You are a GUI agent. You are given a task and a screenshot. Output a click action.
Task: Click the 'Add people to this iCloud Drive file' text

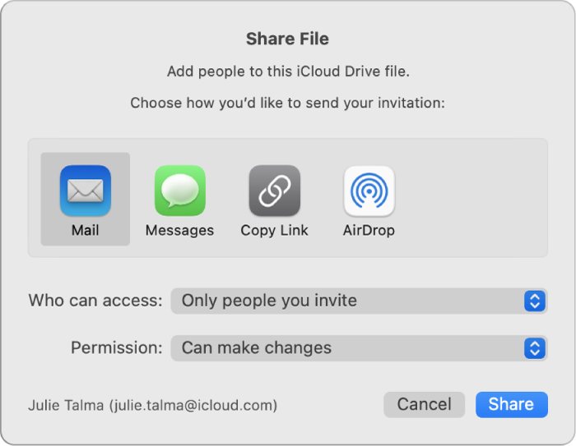[x=288, y=71]
